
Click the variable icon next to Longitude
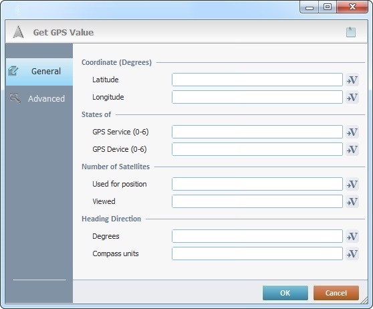[x=352, y=97]
